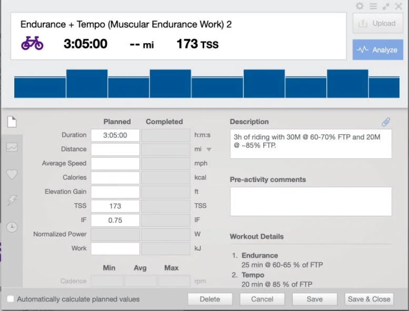Open the clock time sidebar icon
The width and height of the screenshot is (409, 311).
[x=12, y=227]
